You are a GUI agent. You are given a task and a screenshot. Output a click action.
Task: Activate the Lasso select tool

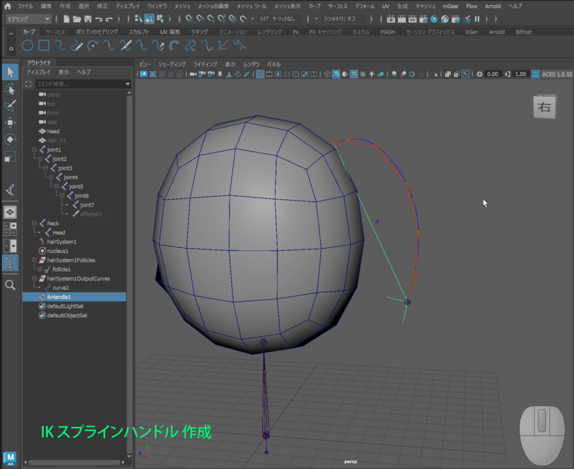pos(10,89)
